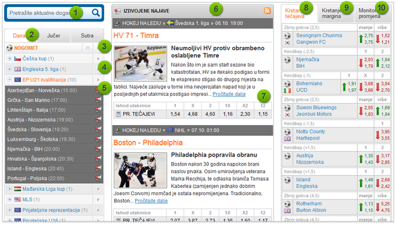Viewport: 396px width, 225px height.
Task: Open the RSS feed icon in Izdvojene najave
Action: (267, 11)
